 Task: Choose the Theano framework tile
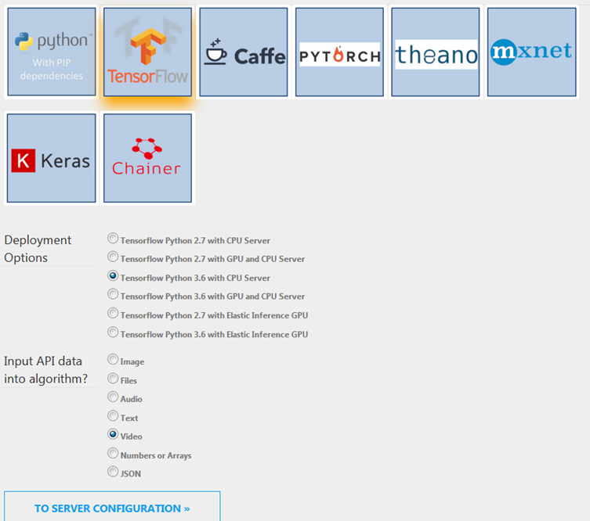point(436,52)
